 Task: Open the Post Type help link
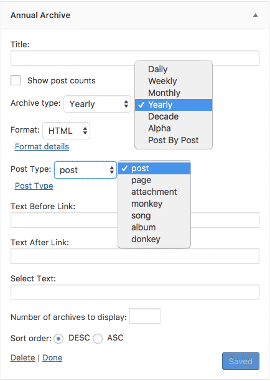click(x=34, y=186)
